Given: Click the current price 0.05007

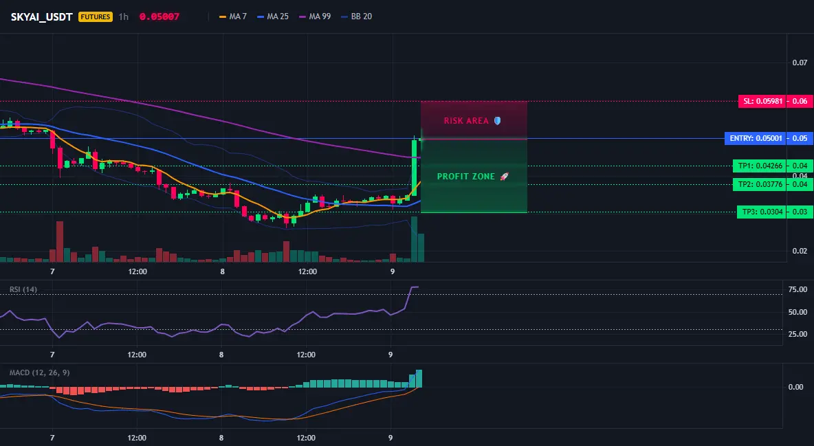Looking at the screenshot, I should point(159,16).
